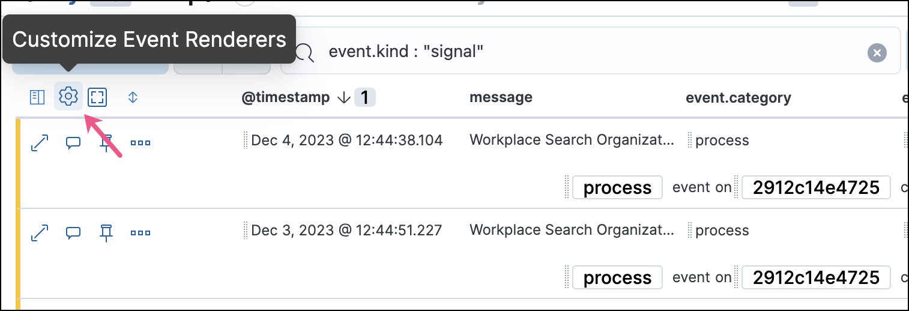Add note to Dec 4 event
The image size is (909, 311).
click(x=73, y=143)
